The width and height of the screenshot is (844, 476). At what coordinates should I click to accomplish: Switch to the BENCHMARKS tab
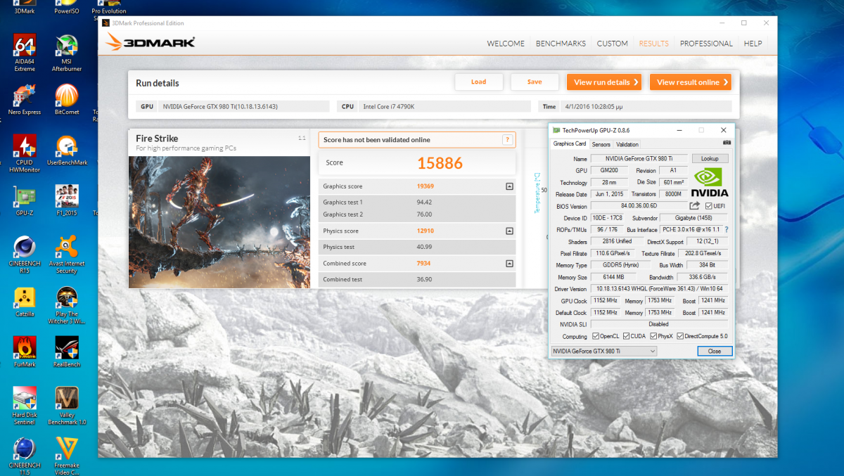click(x=561, y=44)
